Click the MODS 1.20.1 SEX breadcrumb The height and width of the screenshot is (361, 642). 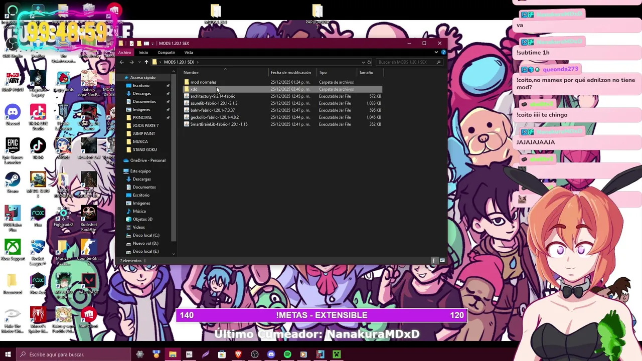(179, 62)
